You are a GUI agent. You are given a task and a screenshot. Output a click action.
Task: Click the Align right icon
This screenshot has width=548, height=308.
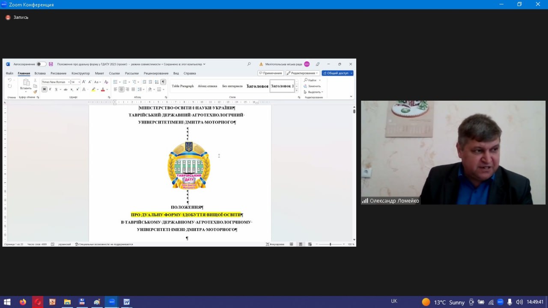coord(127,90)
